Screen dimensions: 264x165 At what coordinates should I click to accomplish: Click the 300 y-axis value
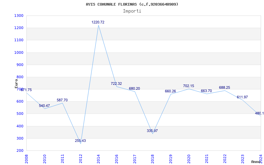click(x=20, y=138)
